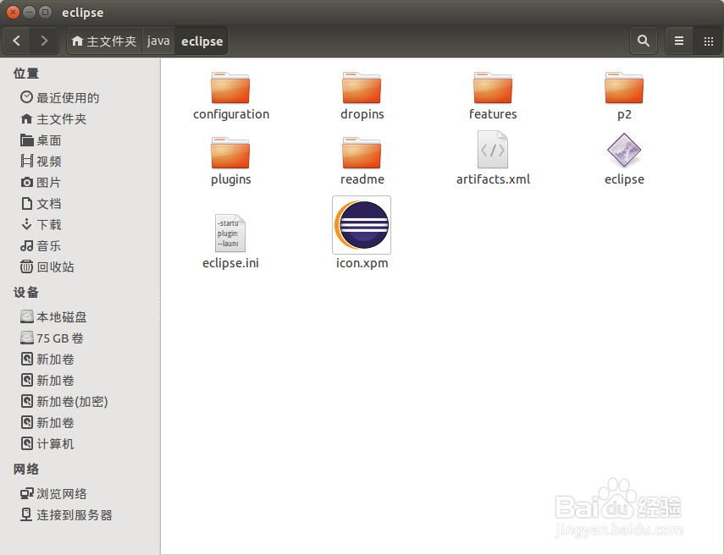Switch to icon grid view
724x555 pixels.
[x=708, y=41]
